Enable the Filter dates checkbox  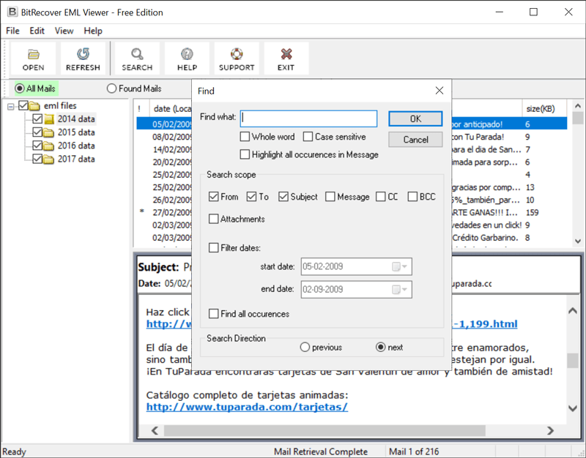pos(213,247)
